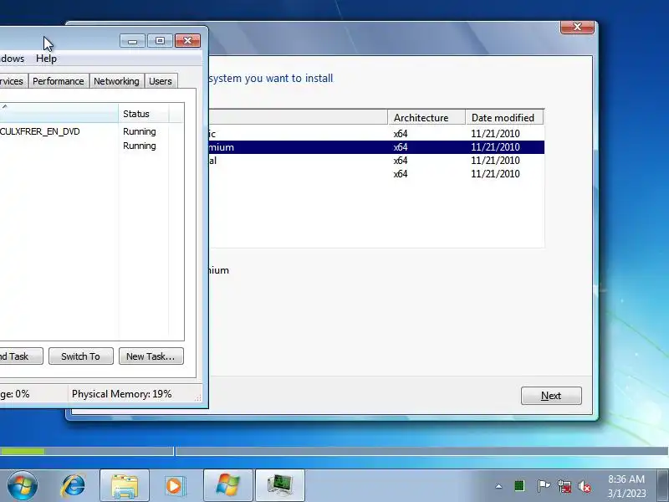The width and height of the screenshot is (669, 502).
Task: Open Windows Media Player taskbar icon
Action: click(176, 486)
